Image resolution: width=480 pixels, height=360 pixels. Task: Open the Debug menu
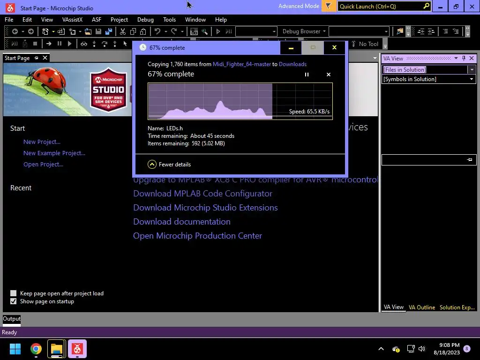click(x=145, y=20)
